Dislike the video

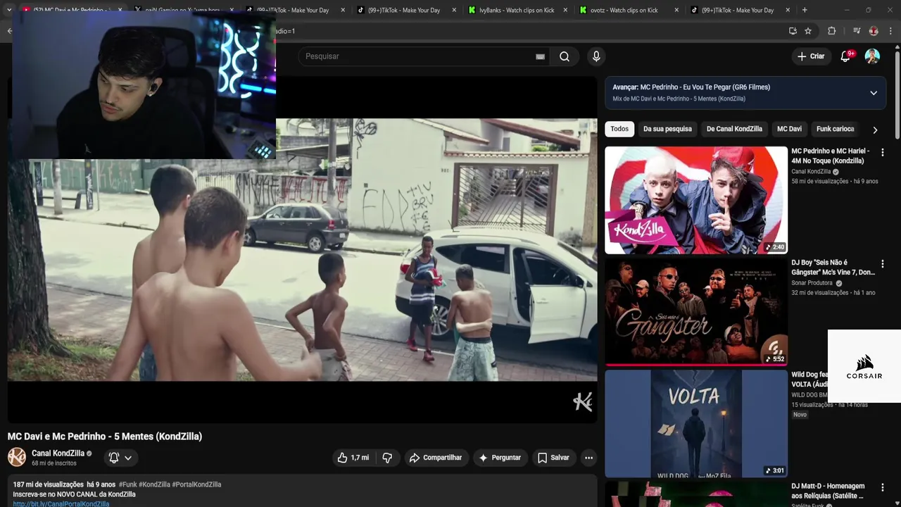[x=387, y=458]
